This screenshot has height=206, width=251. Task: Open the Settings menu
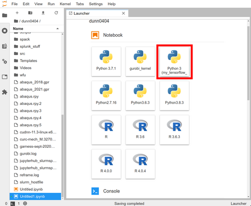(96, 4)
